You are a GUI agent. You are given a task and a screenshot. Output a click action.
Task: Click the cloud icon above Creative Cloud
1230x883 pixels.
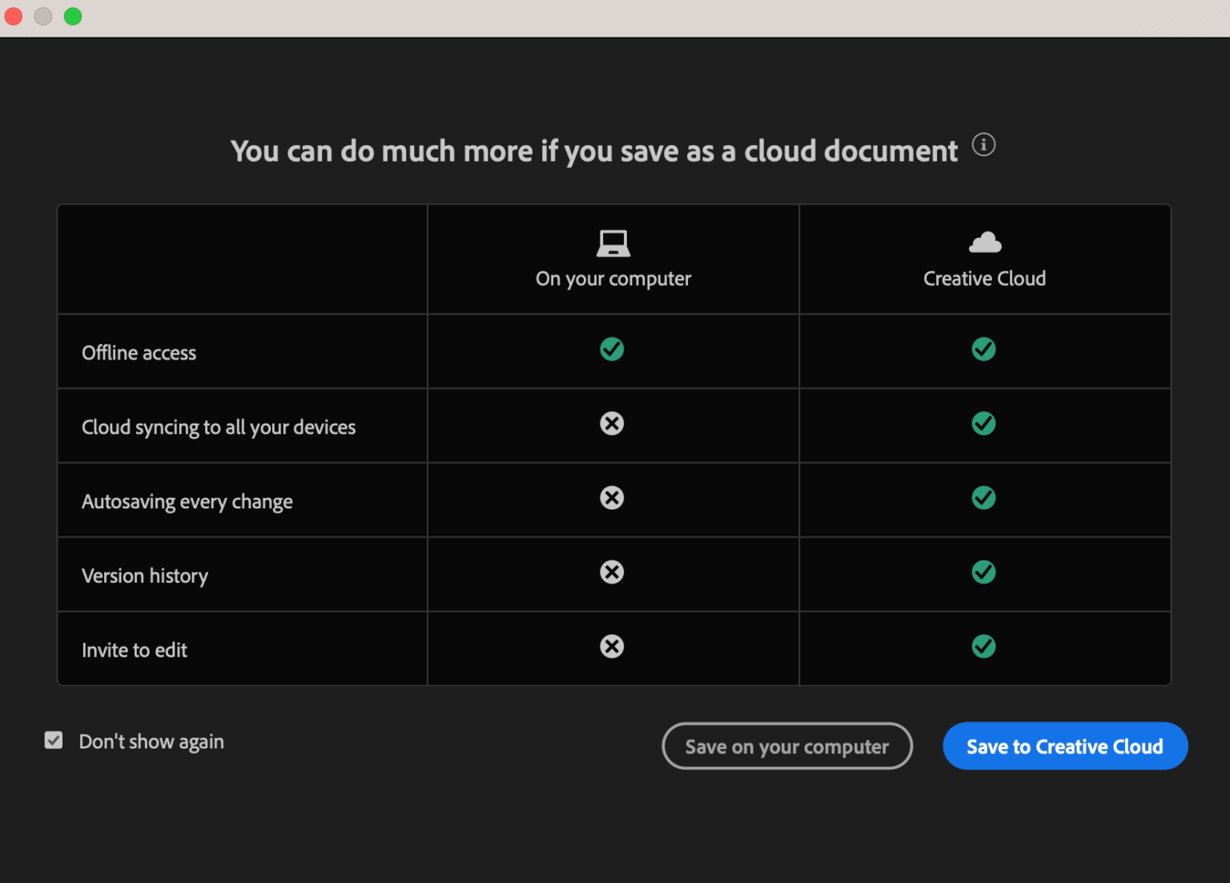coord(984,242)
